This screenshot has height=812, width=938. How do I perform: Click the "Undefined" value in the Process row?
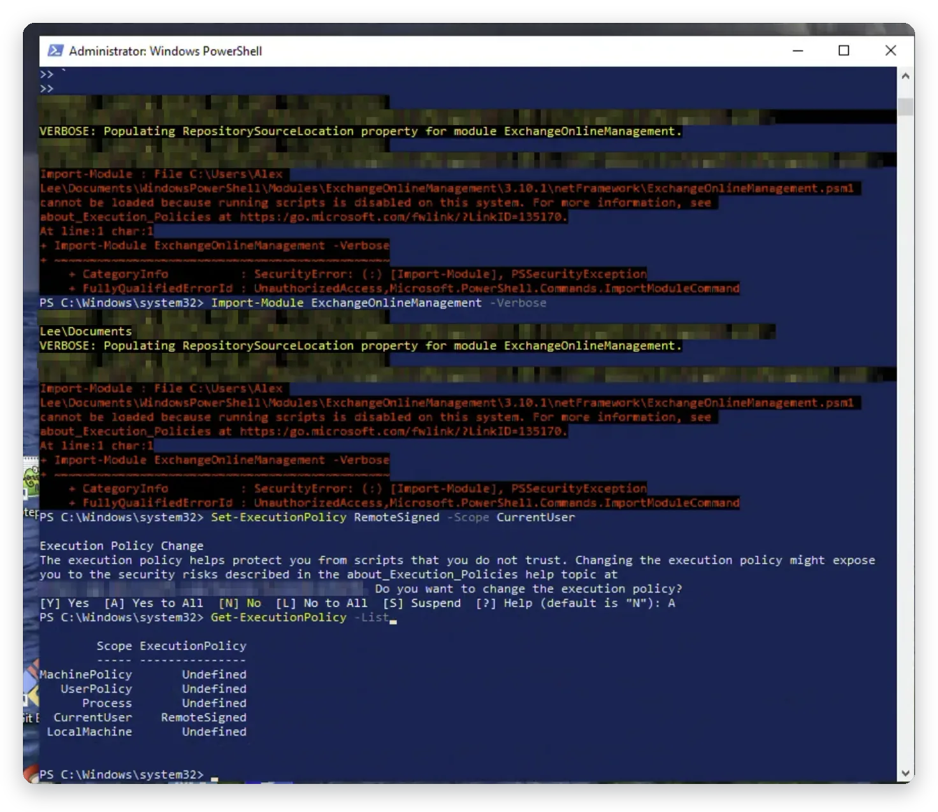[214, 703]
